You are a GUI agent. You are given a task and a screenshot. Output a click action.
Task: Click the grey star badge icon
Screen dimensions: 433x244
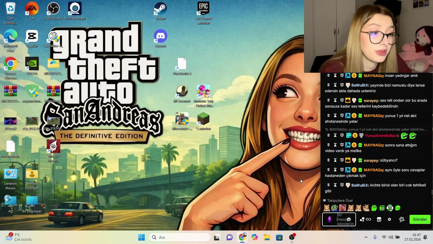point(402,219)
